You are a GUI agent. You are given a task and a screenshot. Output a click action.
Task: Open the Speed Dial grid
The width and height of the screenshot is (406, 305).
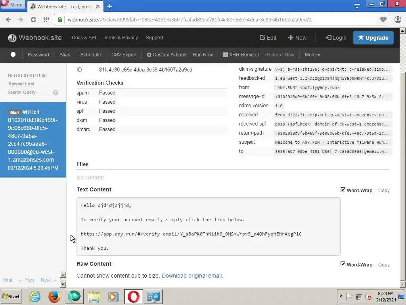coord(46,20)
